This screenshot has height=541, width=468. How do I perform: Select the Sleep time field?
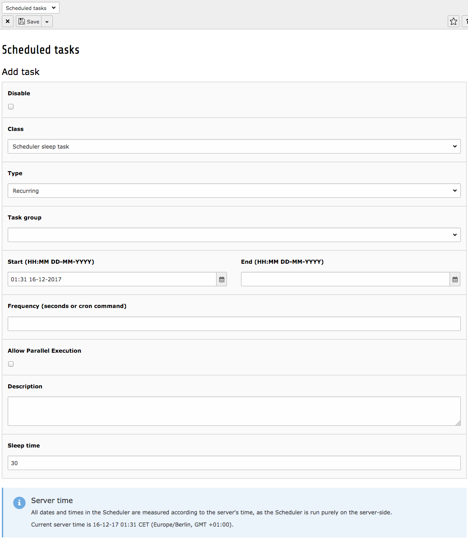(234, 463)
